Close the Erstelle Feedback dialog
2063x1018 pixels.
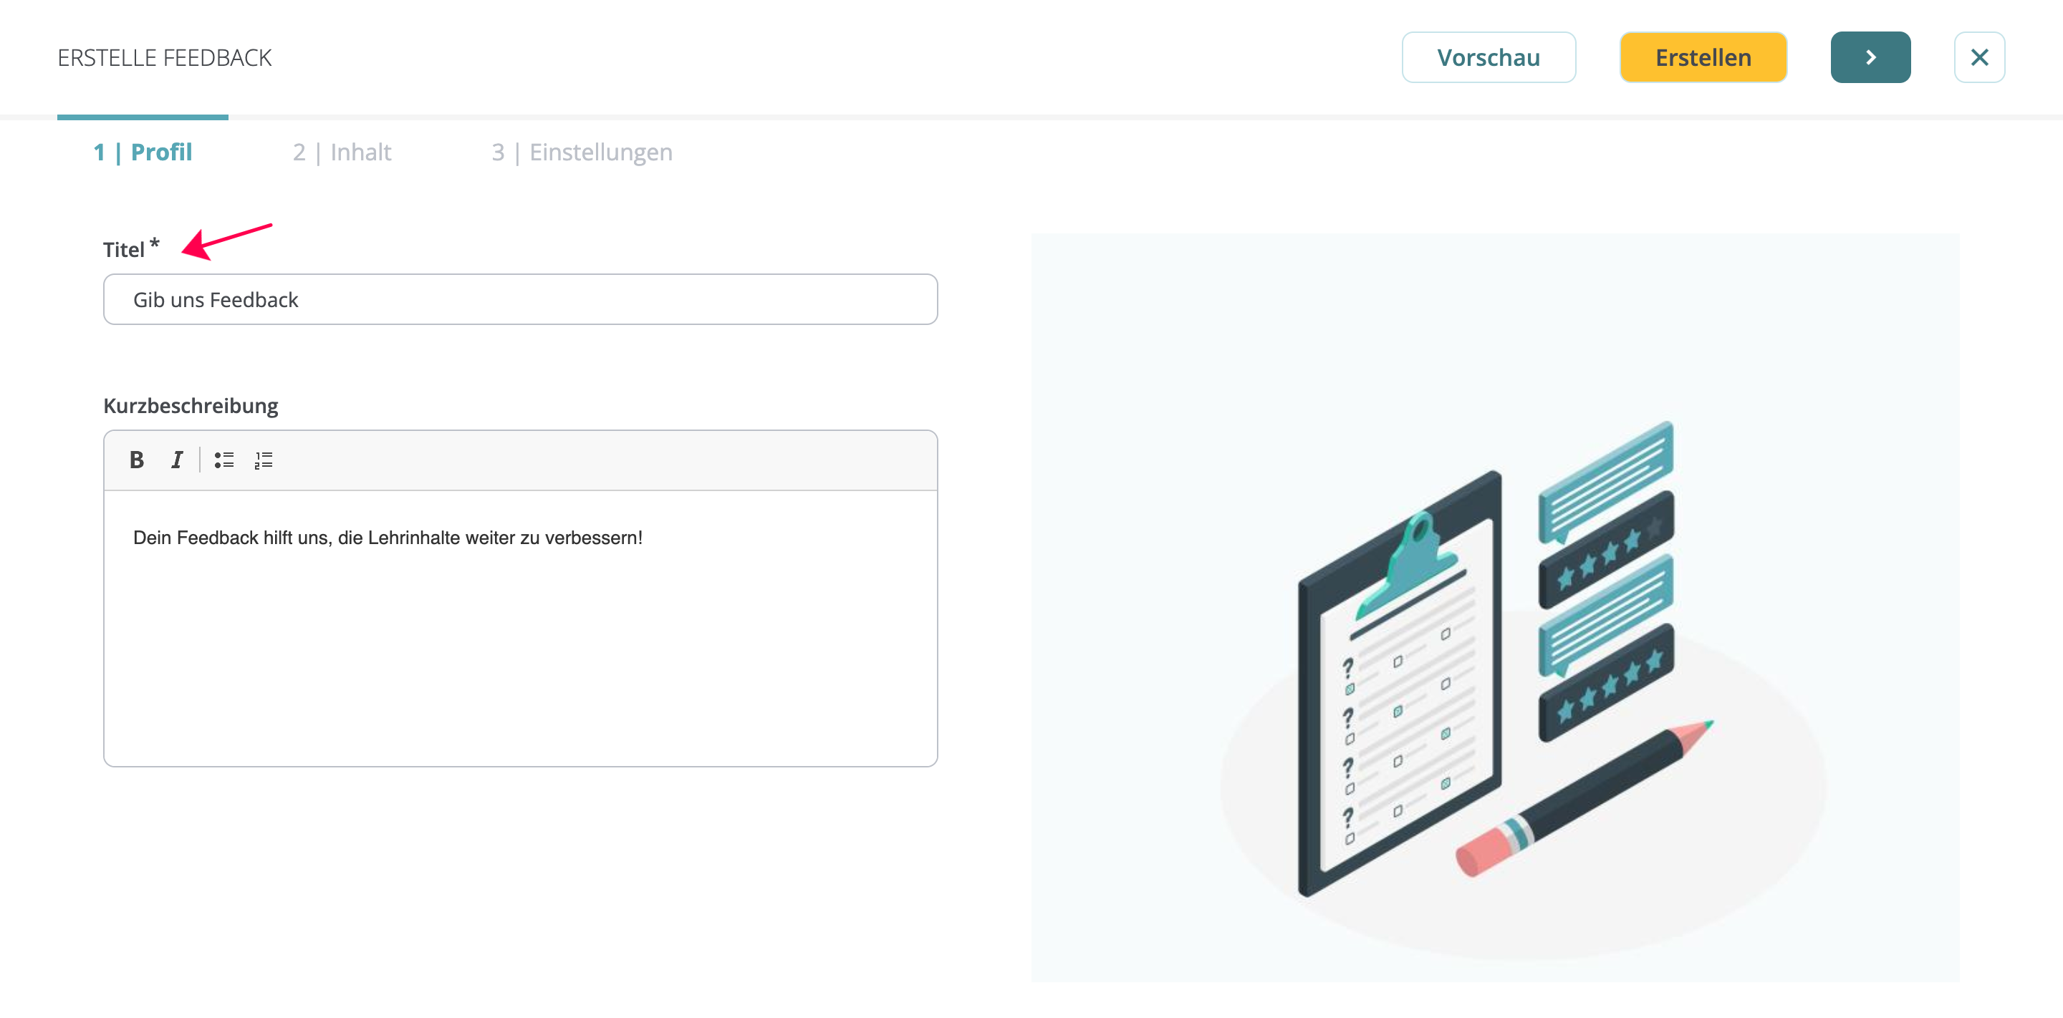tap(1979, 57)
